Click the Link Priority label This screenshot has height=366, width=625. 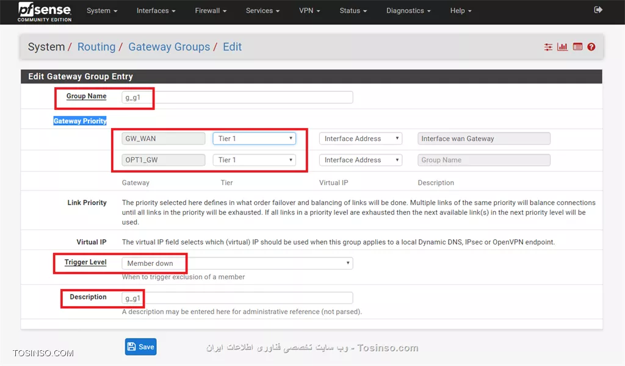pos(87,203)
